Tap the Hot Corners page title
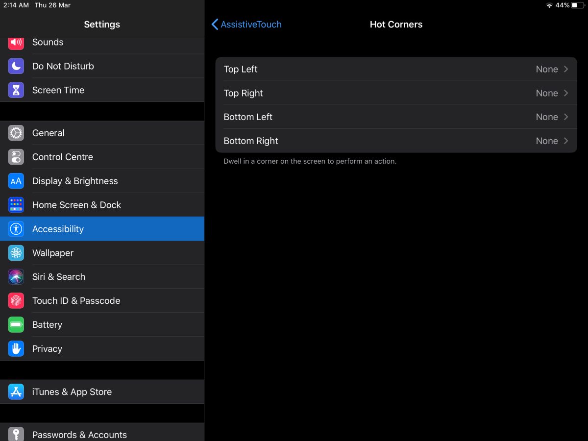Viewport: 588px width, 441px height. (396, 24)
